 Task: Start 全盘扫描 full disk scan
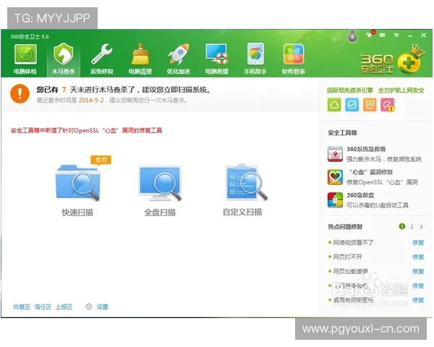pos(160,190)
